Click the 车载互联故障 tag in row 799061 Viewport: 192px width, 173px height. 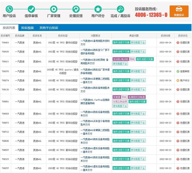pyautogui.click(x=120, y=102)
